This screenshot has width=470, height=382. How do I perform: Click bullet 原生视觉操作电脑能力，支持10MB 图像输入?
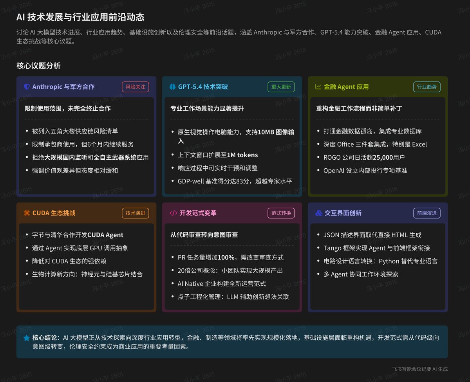click(236, 136)
